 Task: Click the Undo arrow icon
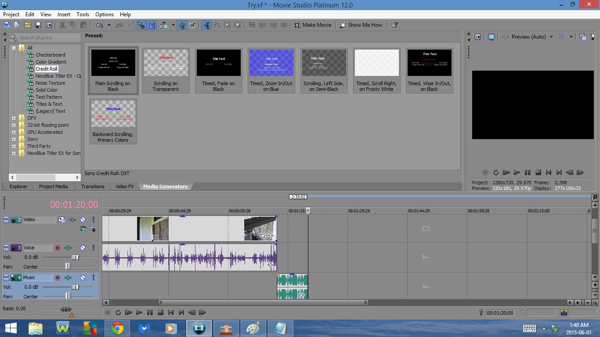tap(100, 25)
